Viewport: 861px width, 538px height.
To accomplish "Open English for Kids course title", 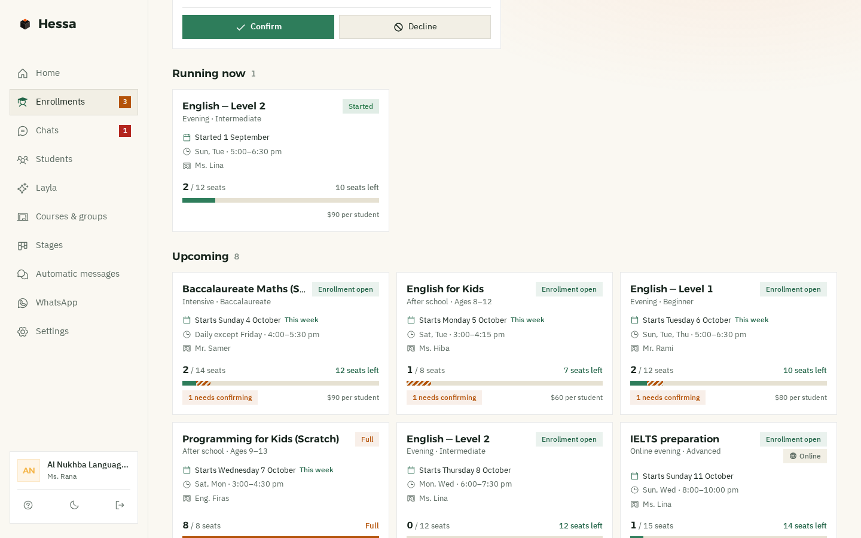I will 445,289.
